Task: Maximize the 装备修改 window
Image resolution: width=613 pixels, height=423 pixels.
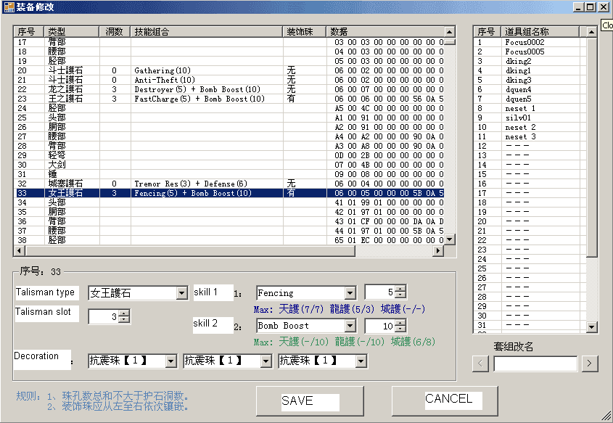Action: pos(590,7)
